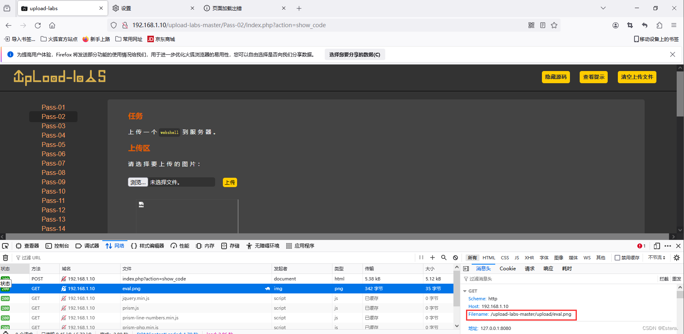The width and height of the screenshot is (684, 334).
Task: Click the 上传 upload button
Action: point(230,183)
